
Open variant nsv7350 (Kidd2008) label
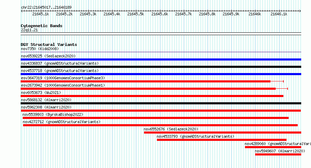pos(40,49)
